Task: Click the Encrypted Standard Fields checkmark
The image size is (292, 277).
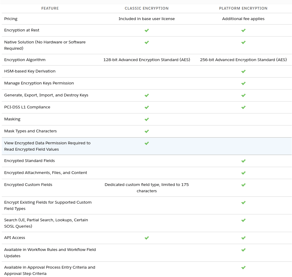Action: point(243,161)
